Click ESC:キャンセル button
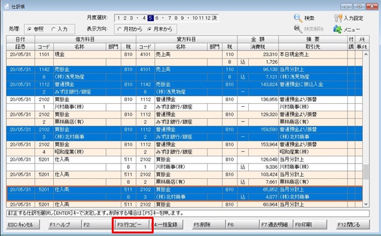This screenshot has width=381, height=236. coord(23,225)
